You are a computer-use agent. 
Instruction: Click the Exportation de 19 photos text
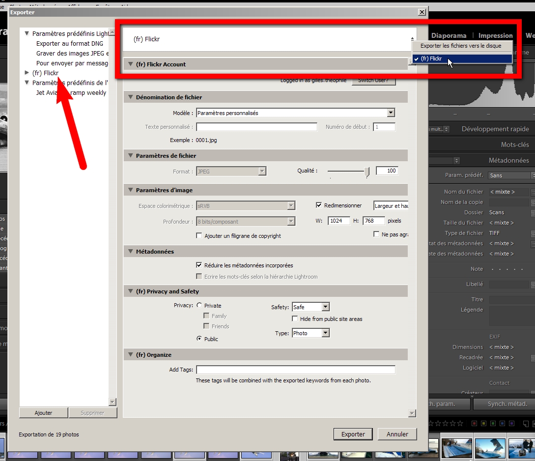point(49,434)
